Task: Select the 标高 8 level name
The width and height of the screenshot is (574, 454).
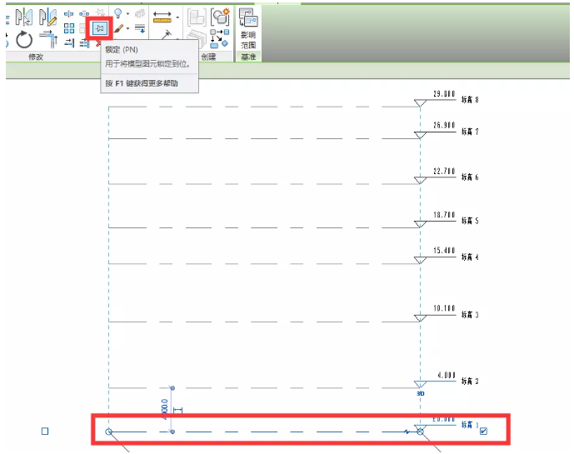Action: [470, 100]
